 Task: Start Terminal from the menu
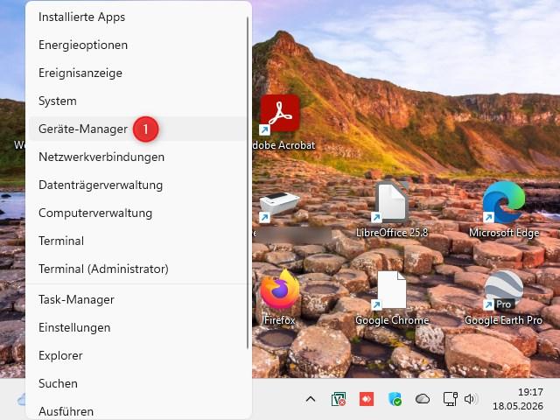tap(137, 241)
